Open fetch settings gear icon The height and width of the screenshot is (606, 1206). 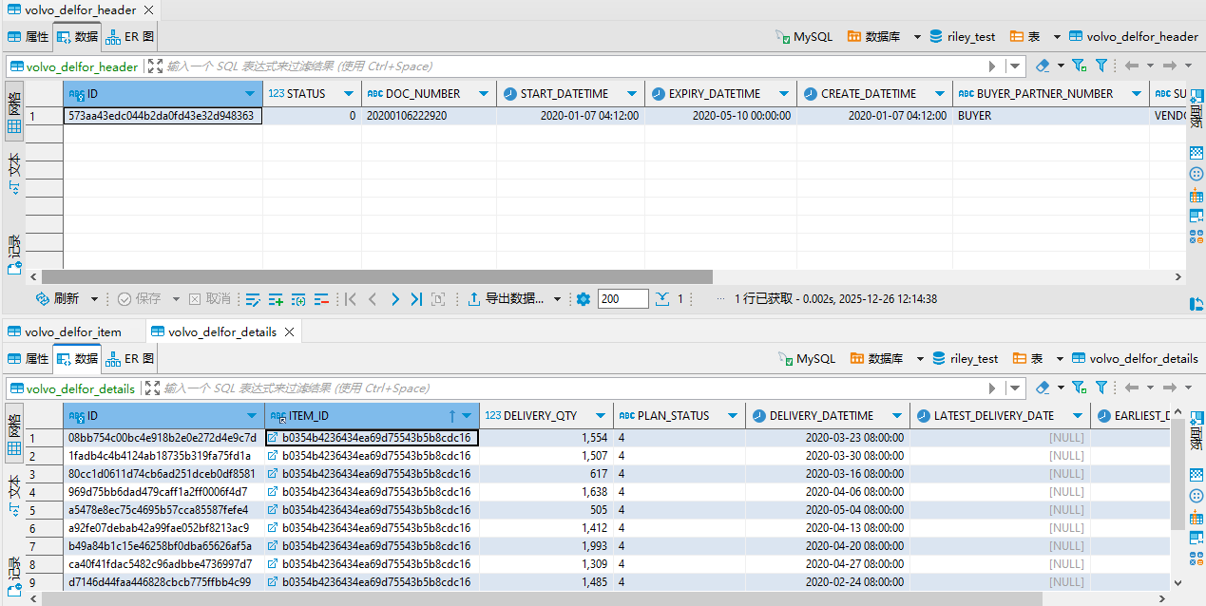[x=583, y=299]
